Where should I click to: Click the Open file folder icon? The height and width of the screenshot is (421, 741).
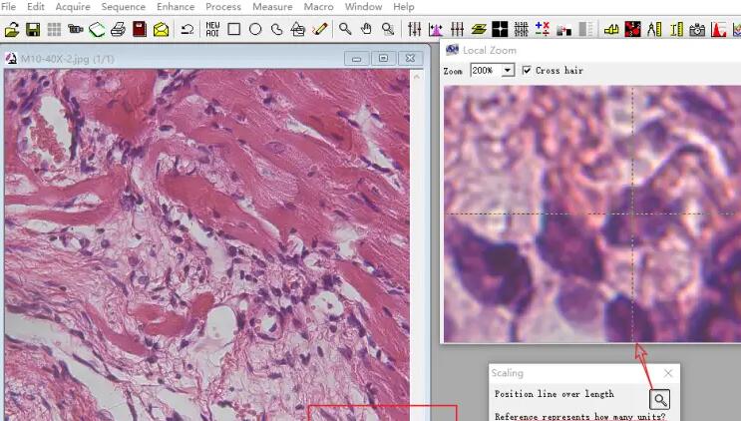coord(12,30)
